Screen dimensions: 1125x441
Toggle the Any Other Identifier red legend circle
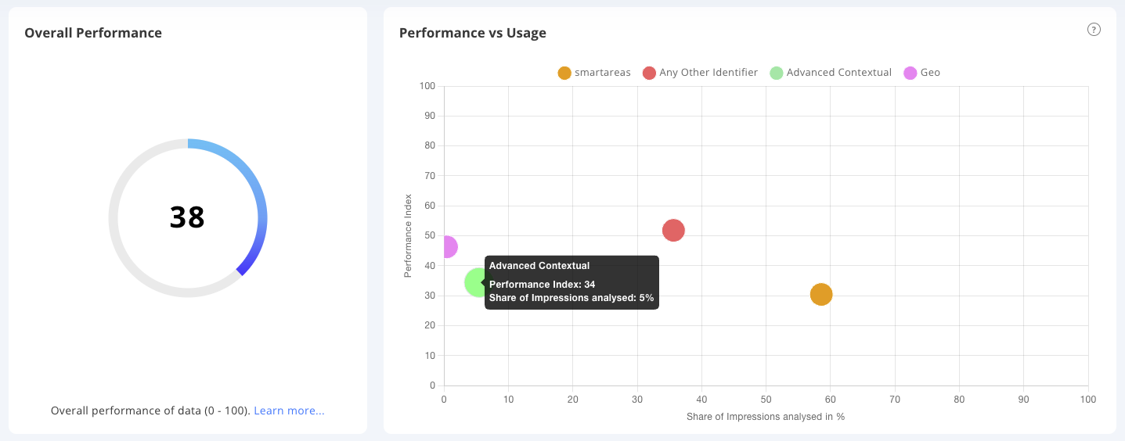649,73
